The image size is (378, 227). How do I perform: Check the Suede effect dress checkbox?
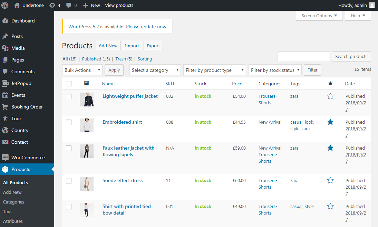(69, 181)
